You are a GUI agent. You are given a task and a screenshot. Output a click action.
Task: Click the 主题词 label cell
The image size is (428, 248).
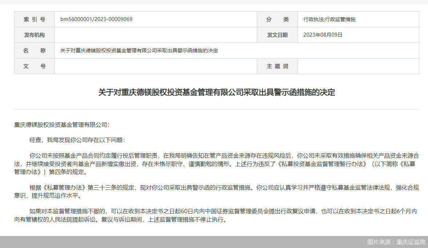click(277, 66)
